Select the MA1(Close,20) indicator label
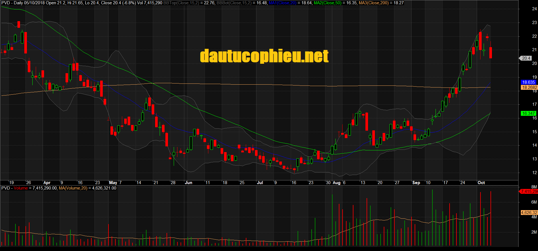This screenshot has width=538, height=251. (282, 3)
